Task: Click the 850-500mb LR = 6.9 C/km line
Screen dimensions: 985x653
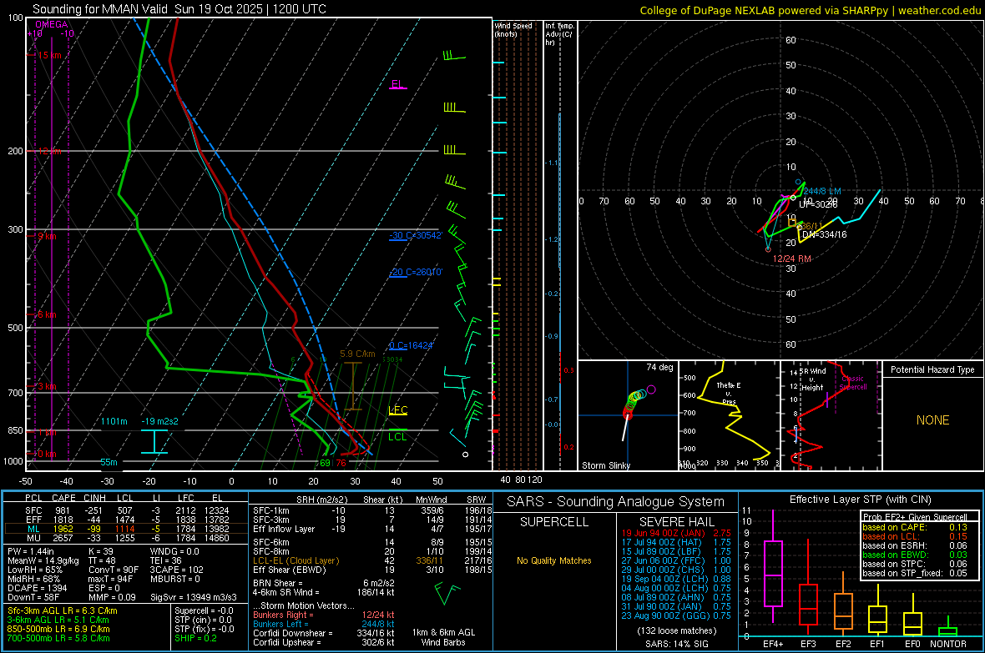Action: [58, 629]
